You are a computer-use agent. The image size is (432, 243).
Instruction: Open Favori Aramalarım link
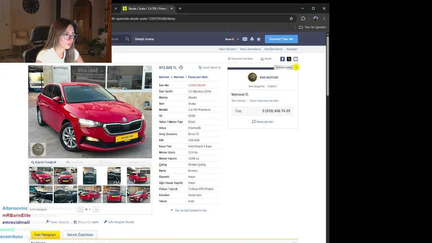pyautogui.click(x=250, y=49)
